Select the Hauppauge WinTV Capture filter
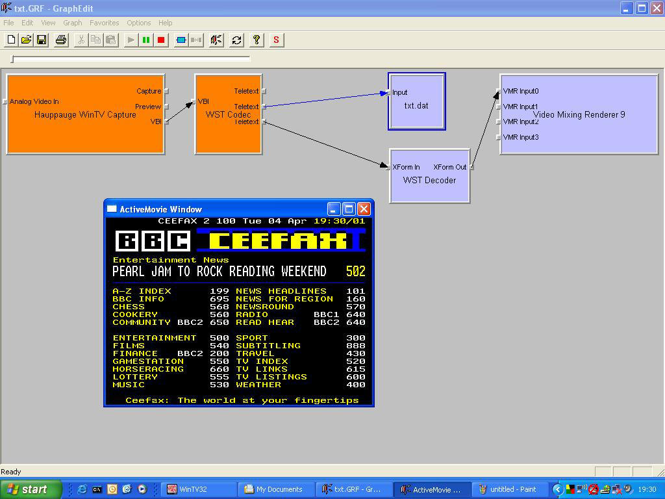 (85, 114)
